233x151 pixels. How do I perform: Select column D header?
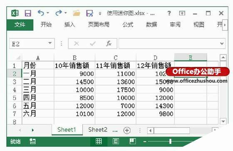(x=155, y=58)
